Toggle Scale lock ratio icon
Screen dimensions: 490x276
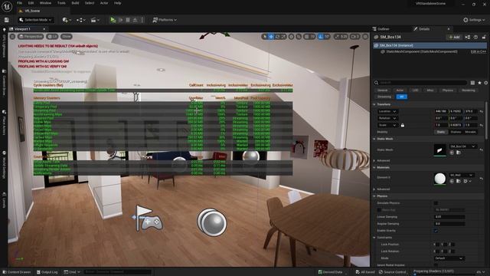tap(403, 125)
